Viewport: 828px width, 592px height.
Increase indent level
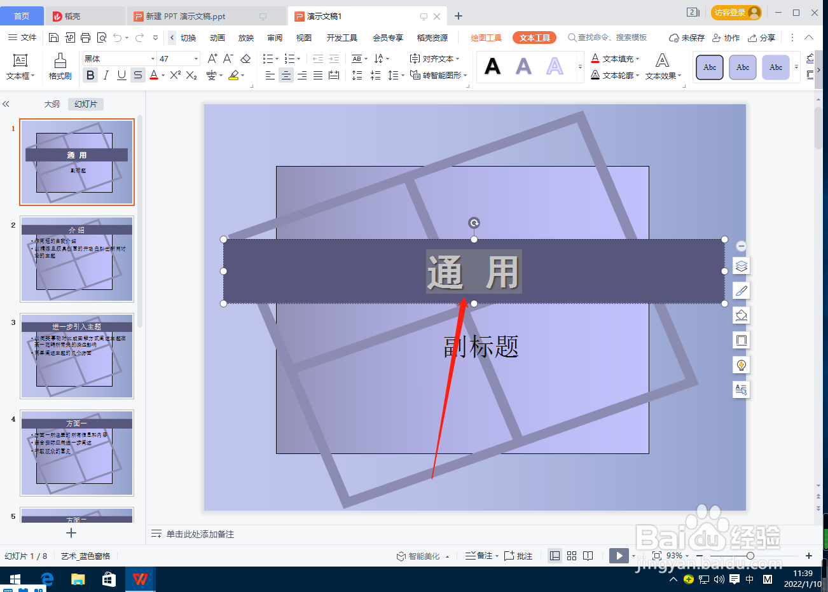[x=334, y=59]
